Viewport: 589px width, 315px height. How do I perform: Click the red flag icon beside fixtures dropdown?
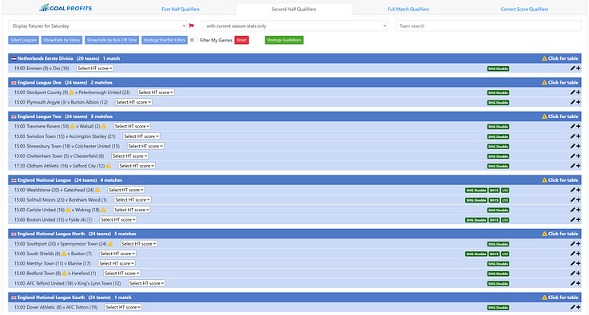(x=192, y=26)
